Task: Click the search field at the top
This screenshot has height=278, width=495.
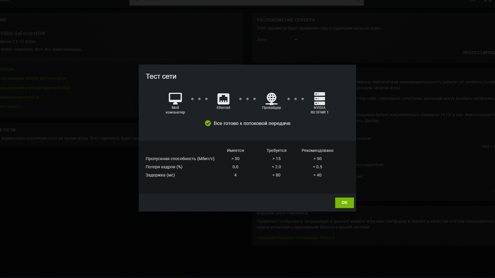Action: 247,2
